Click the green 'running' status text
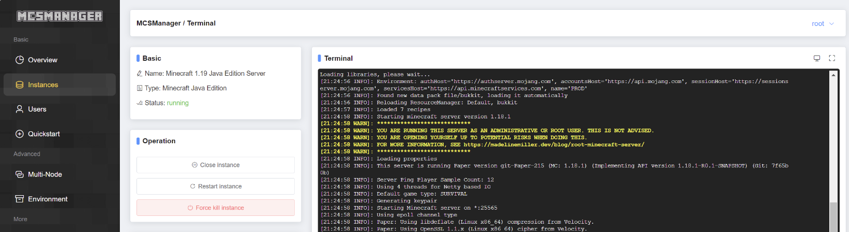 [177, 103]
